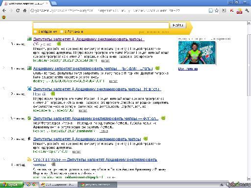Click orange favicon of 'Спорт в Рязани' result
The height and width of the screenshot is (188, 251).
tap(29, 159)
